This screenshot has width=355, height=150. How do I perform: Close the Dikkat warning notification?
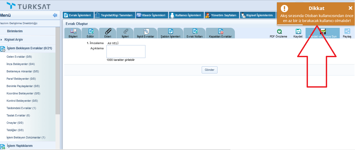350,8
